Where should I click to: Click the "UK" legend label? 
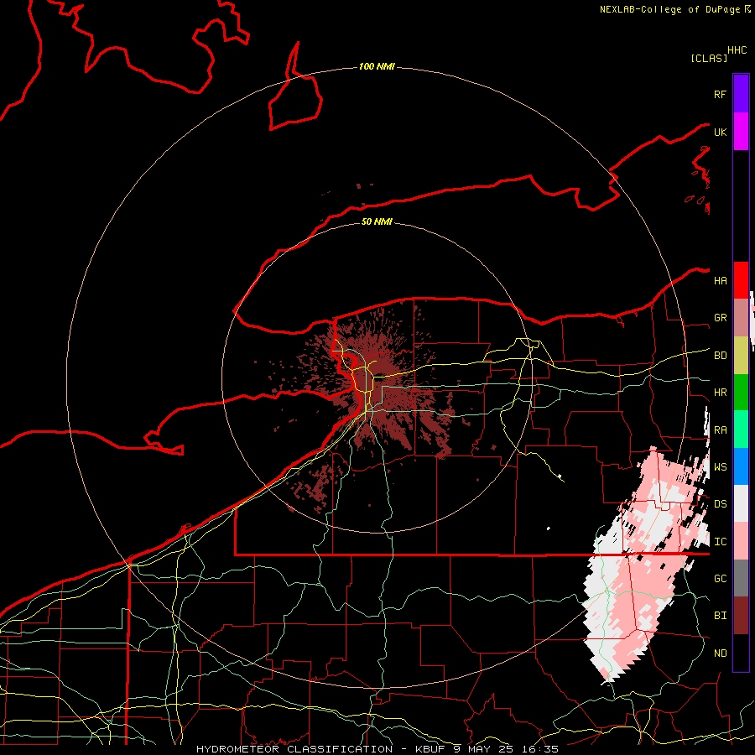(x=720, y=133)
